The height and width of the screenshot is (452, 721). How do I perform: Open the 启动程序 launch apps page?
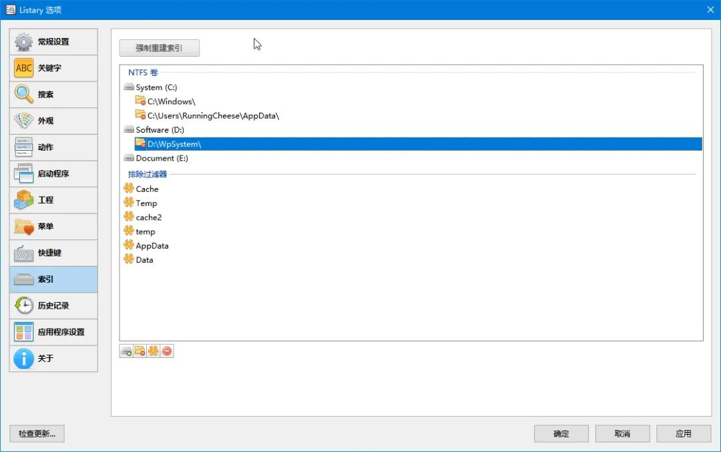pos(53,174)
